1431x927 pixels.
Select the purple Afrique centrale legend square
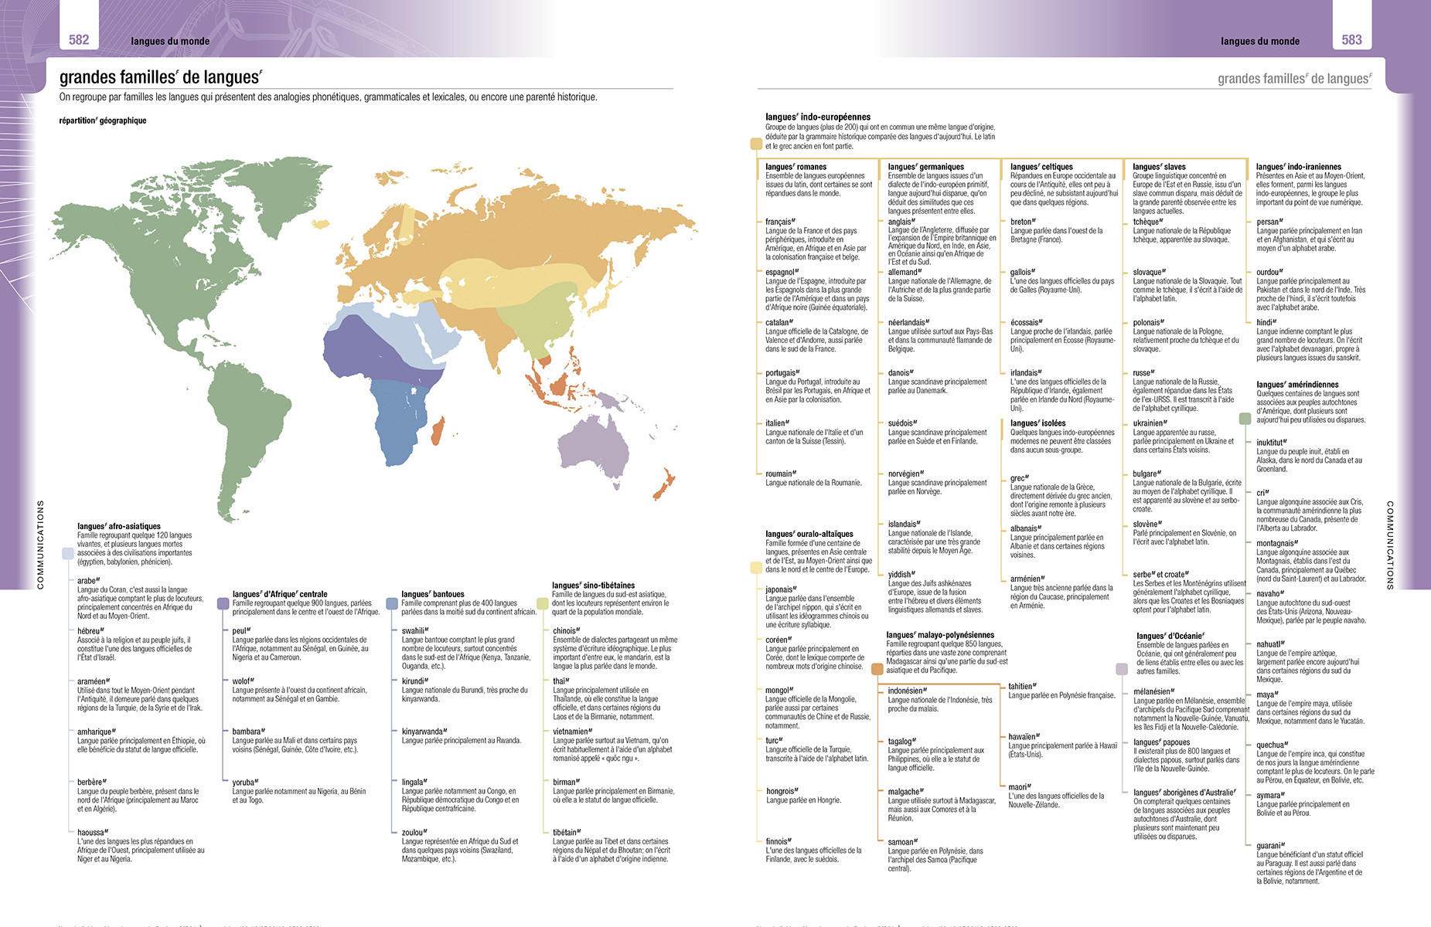click(223, 603)
